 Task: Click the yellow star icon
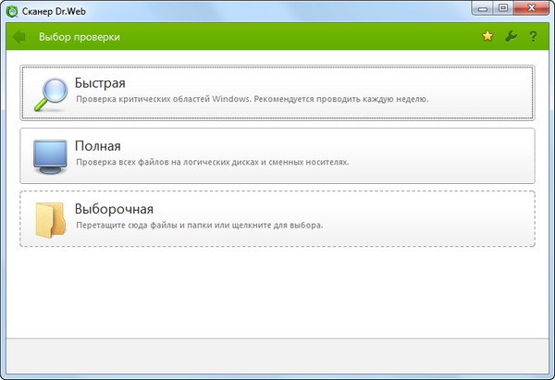tap(487, 37)
